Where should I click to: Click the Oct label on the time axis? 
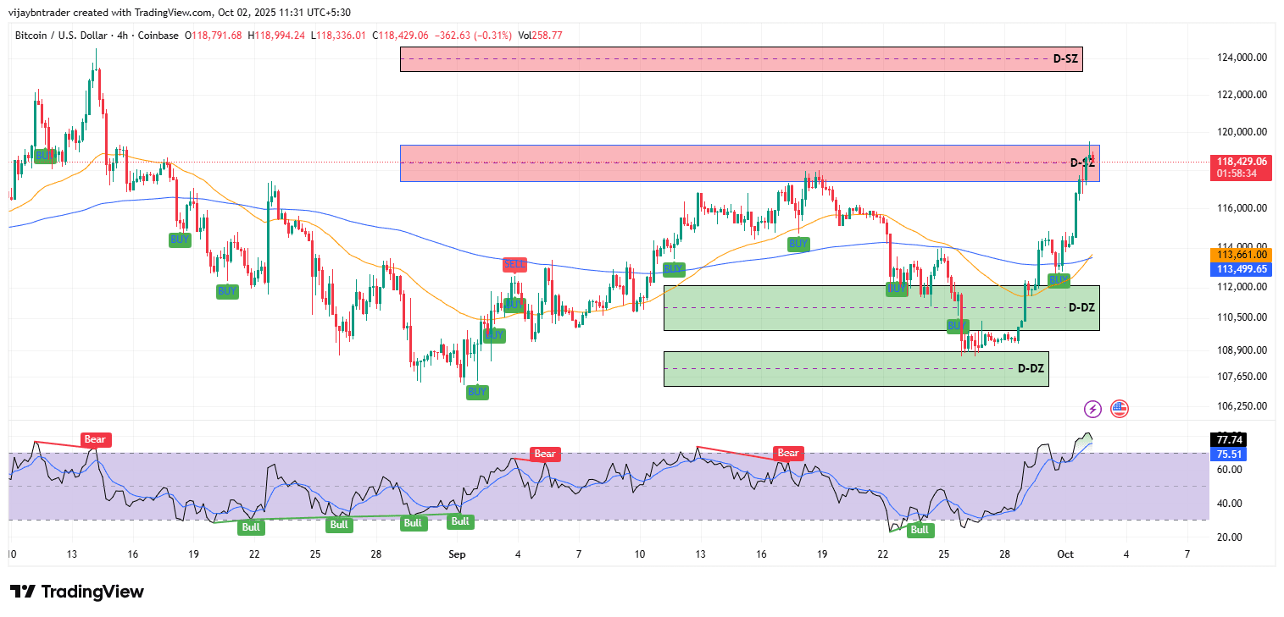coord(1065,554)
